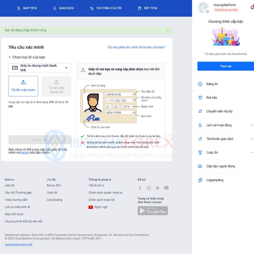Image resolution: width=254 pixels, height=254 pixels.
Task: Open Chương trình Đối tác liên kết link
Action: (x=23, y=221)
